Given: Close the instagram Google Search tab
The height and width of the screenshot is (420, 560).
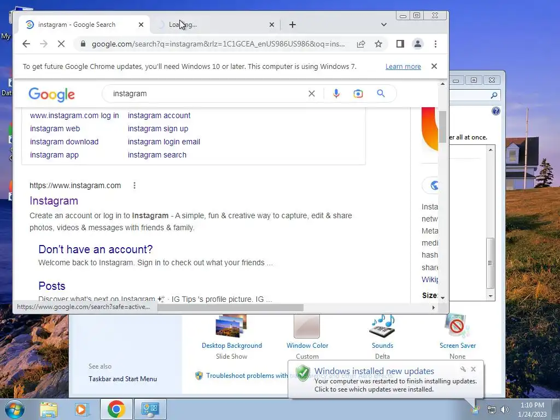Looking at the screenshot, I should [141, 25].
